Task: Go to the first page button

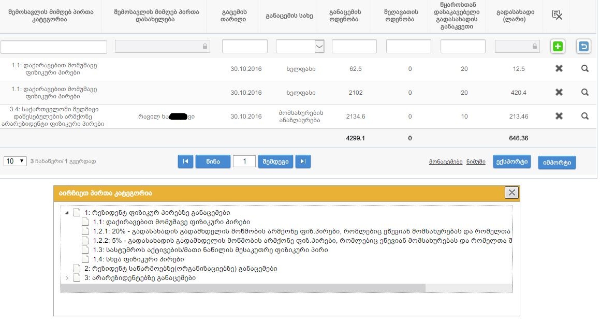Action: pyautogui.click(x=185, y=162)
